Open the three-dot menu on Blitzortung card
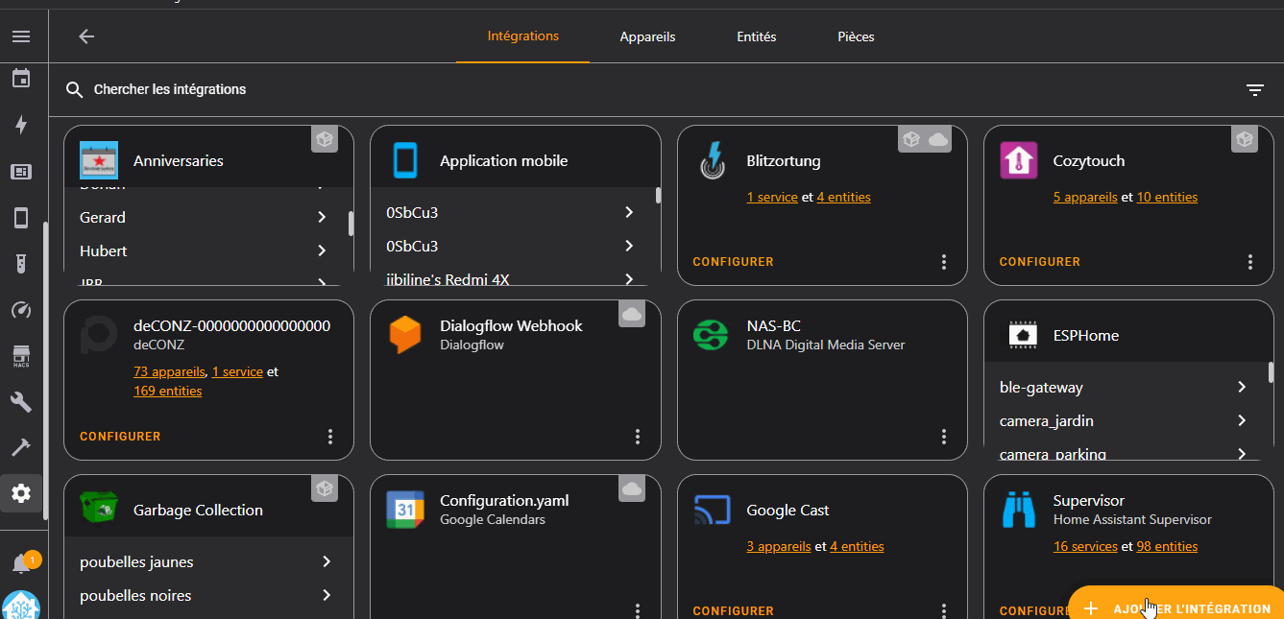The height and width of the screenshot is (619, 1284). tap(944, 262)
